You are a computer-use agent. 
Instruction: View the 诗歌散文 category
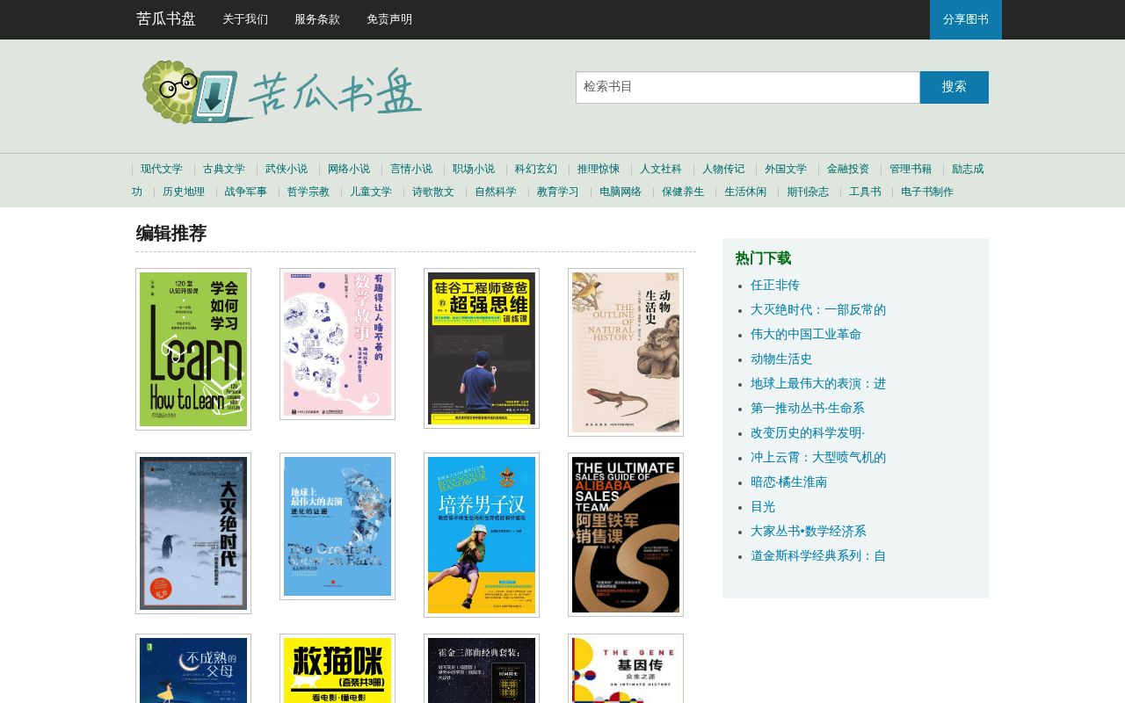click(x=433, y=192)
